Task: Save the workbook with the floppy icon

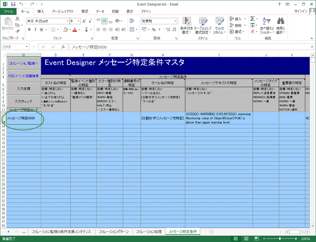Action: pos(13,4)
